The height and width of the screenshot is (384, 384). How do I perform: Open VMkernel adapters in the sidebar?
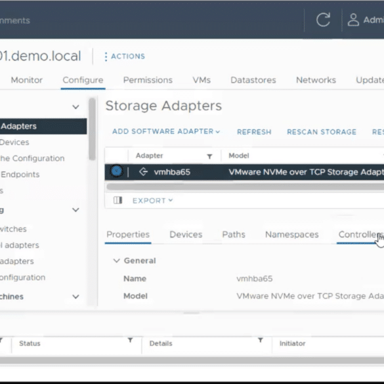(x=20, y=245)
